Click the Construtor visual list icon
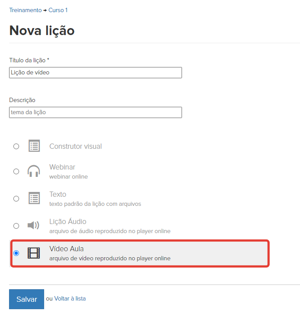300x326 pixels. coord(34,146)
